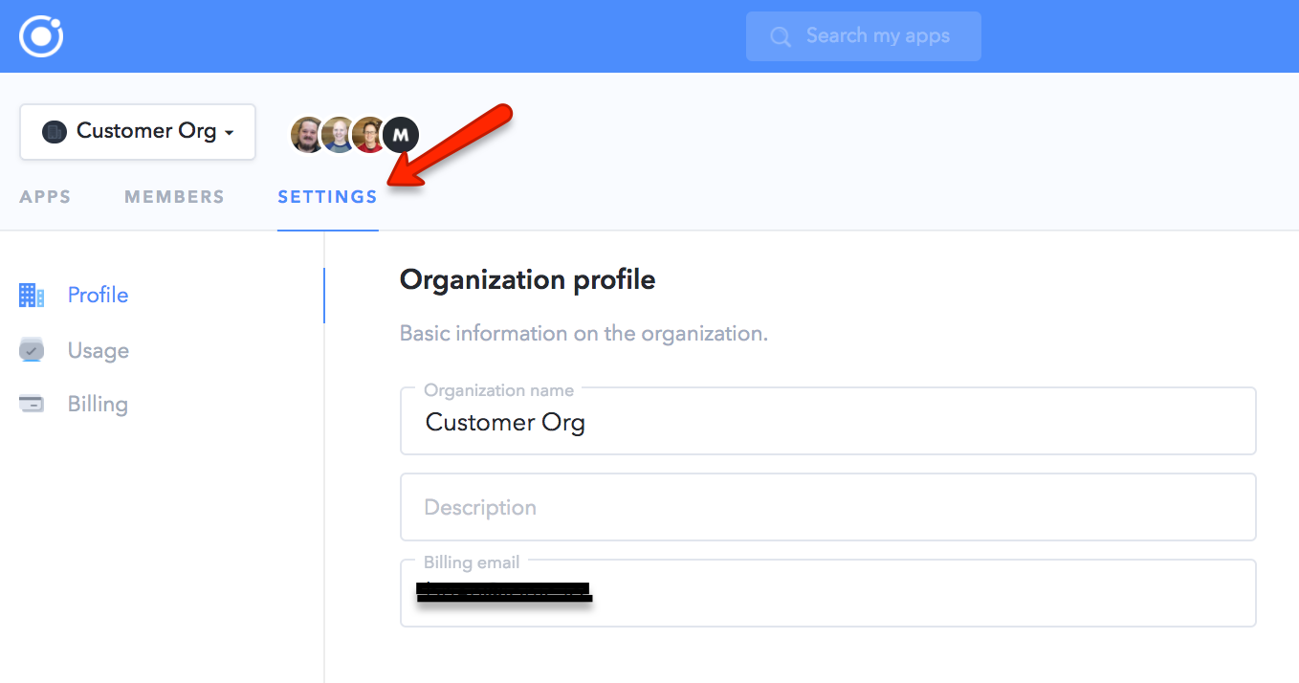The width and height of the screenshot is (1299, 683).
Task: Click the Billing card icon in sidebar
Action: (32, 404)
